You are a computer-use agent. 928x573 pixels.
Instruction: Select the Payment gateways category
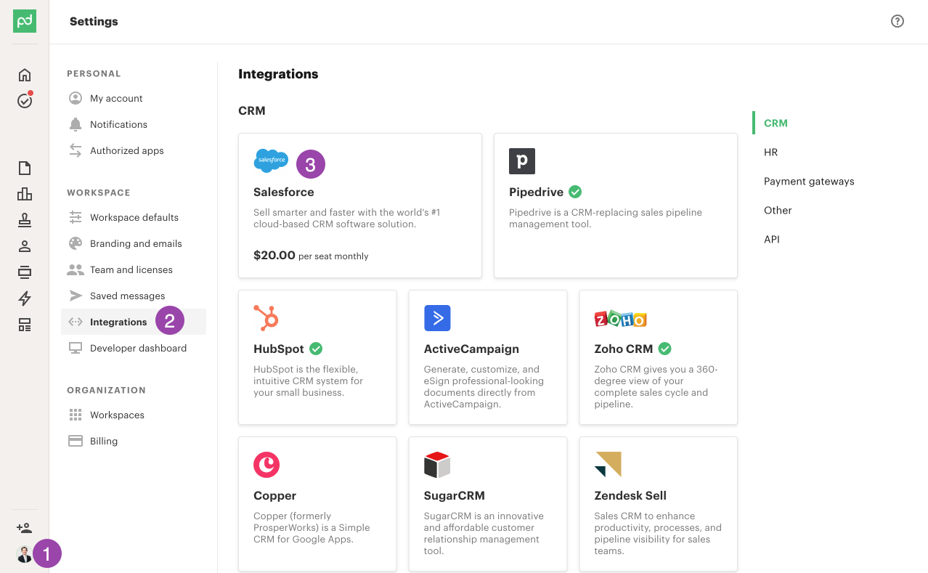click(x=808, y=181)
